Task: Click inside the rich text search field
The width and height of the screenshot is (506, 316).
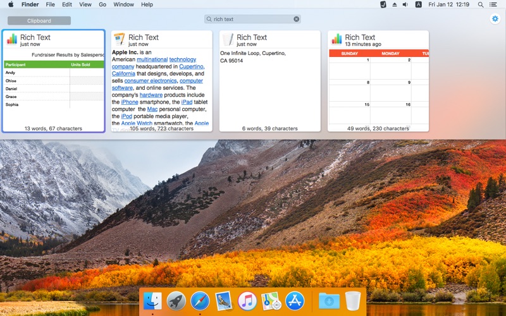Action: pos(253,19)
